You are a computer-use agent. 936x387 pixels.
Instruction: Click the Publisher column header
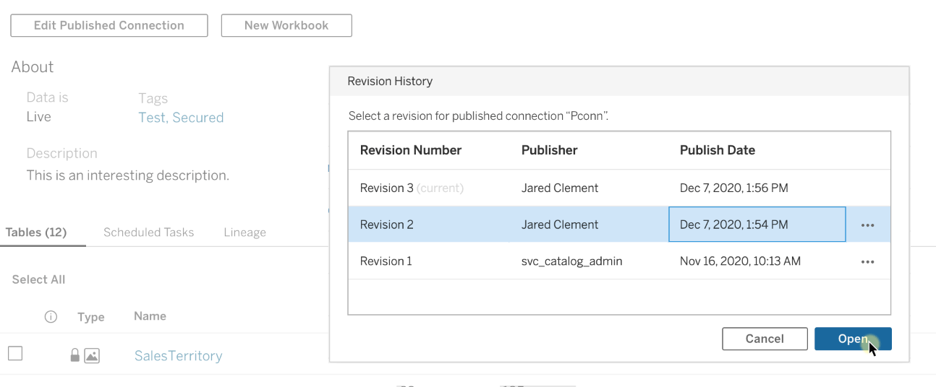point(550,150)
